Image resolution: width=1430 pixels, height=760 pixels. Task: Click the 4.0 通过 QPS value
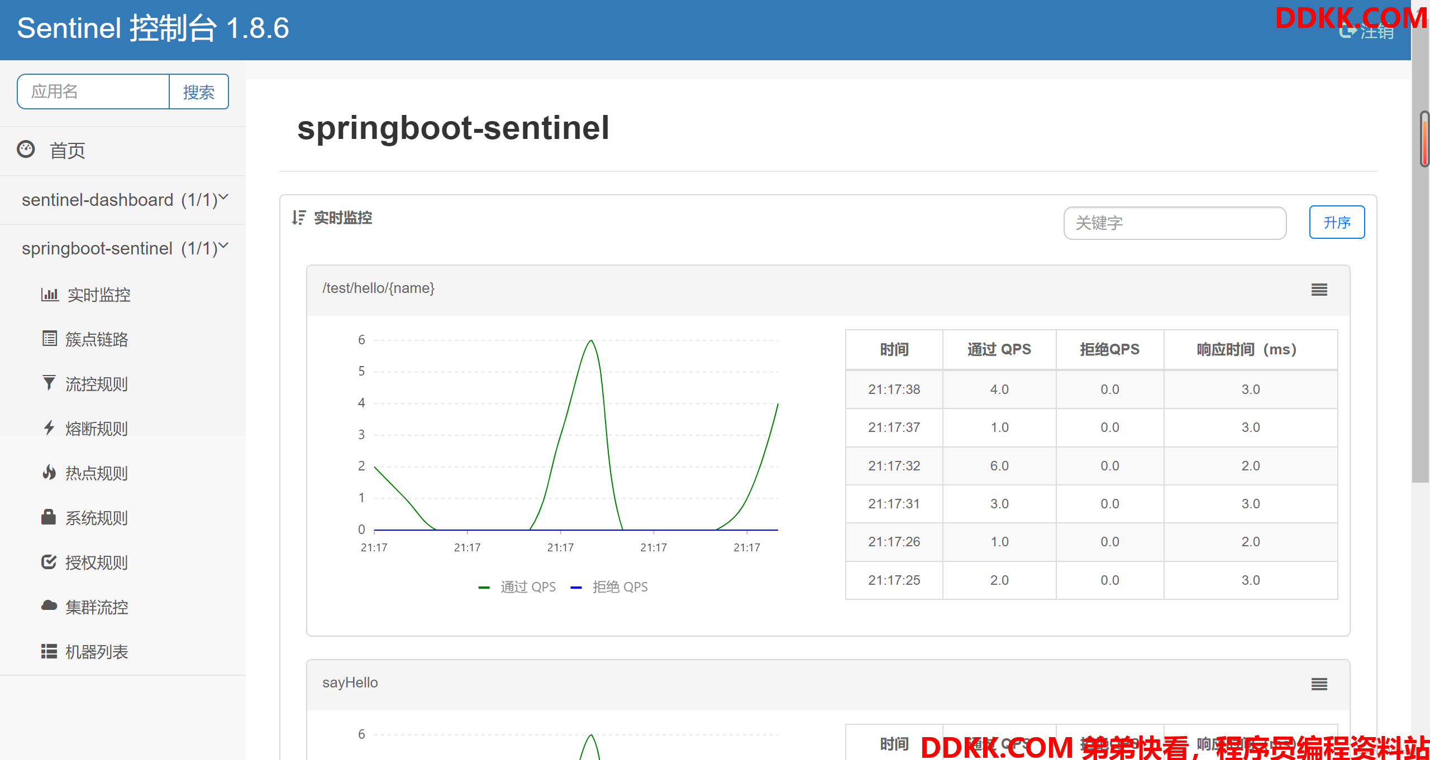pyautogui.click(x=999, y=389)
